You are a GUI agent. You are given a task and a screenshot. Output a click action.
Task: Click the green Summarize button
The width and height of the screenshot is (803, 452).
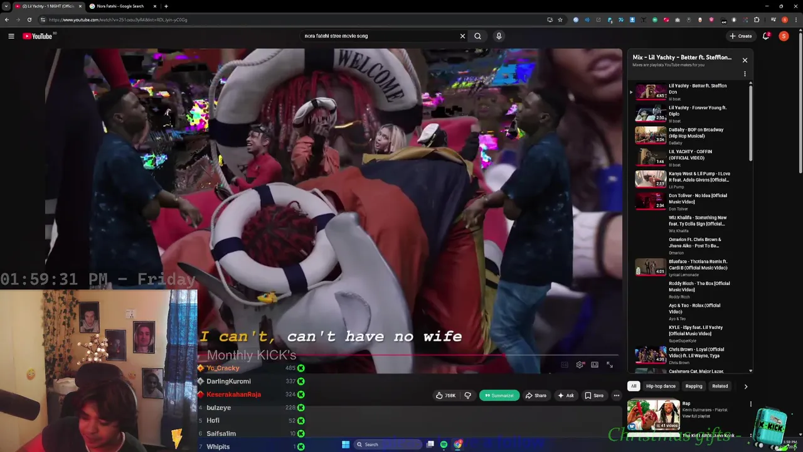(500, 395)
